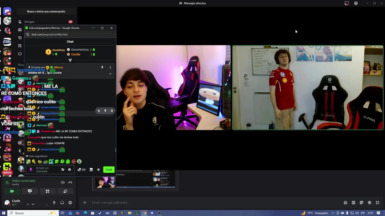The width and height of the screenshot is (385, 216).
Task: Unpin the pinned message pin icon
Action: point(102,67)
